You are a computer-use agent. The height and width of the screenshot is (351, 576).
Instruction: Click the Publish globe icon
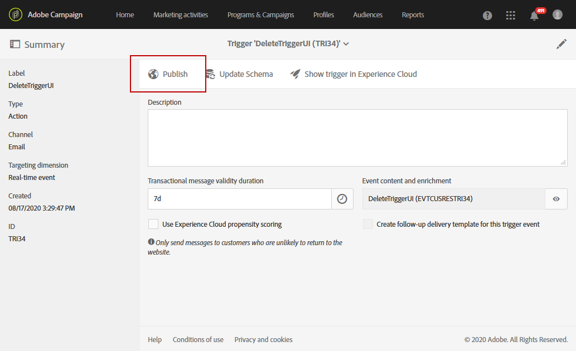coord(153,74)
